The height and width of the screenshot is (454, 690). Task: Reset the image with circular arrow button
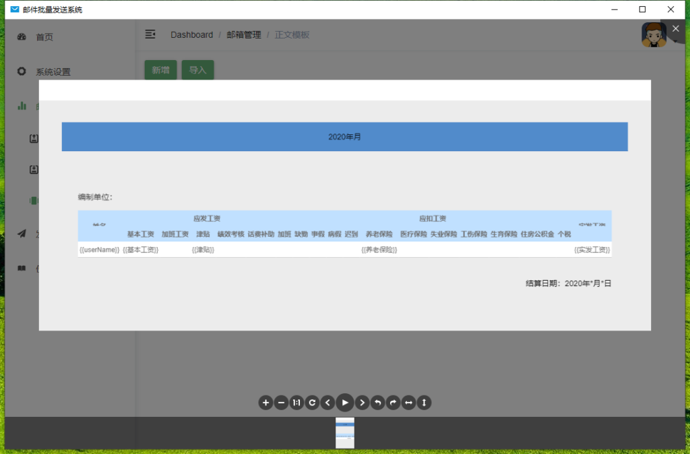point(312,403)
